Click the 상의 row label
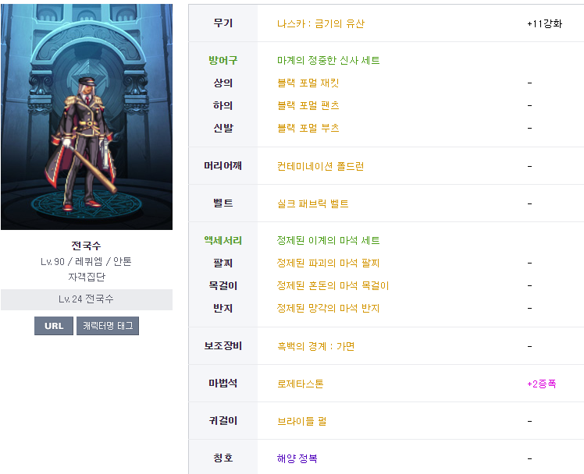 tap(223, 83)
